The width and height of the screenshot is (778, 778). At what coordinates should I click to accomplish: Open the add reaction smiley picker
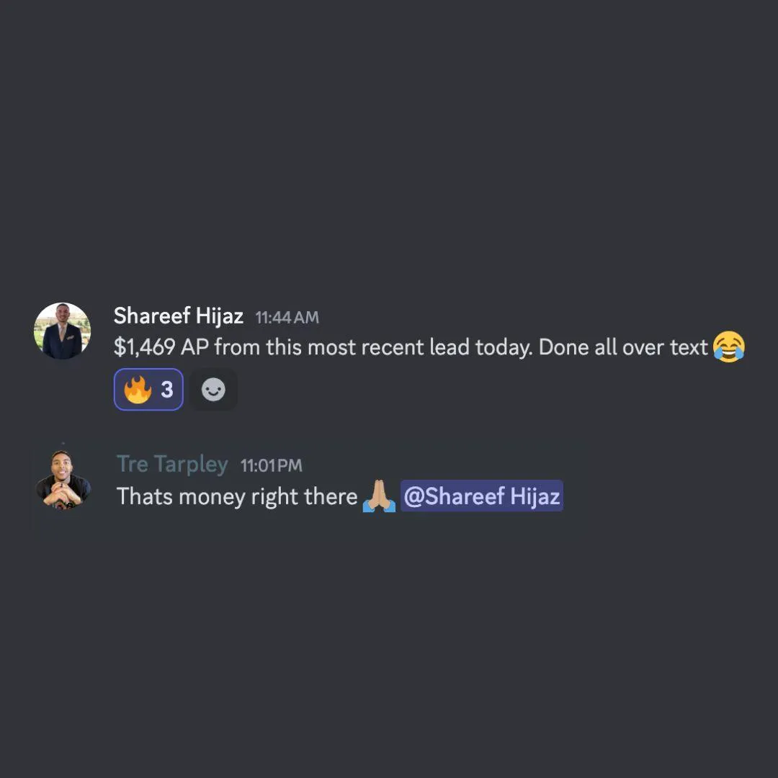[x=213, y=390]
